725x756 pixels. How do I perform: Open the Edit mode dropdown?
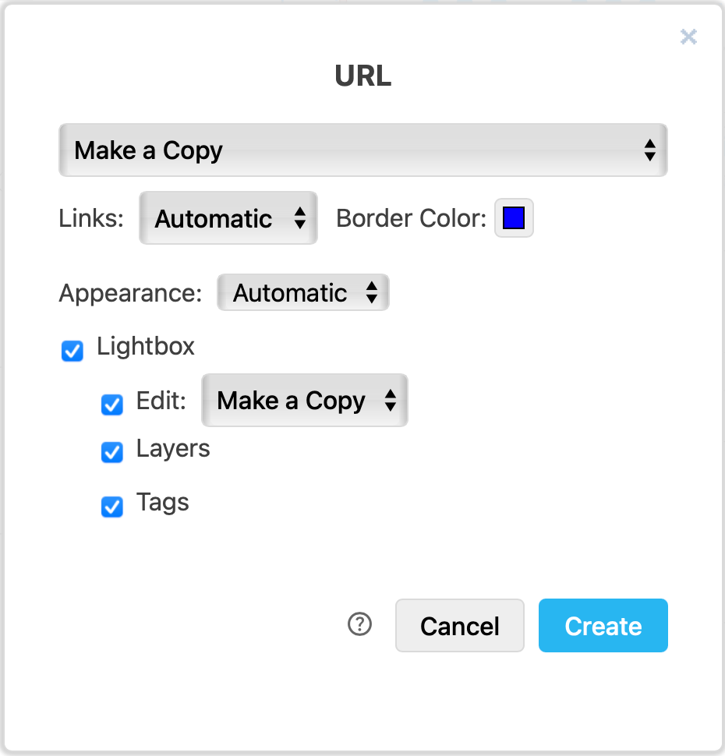304,401
